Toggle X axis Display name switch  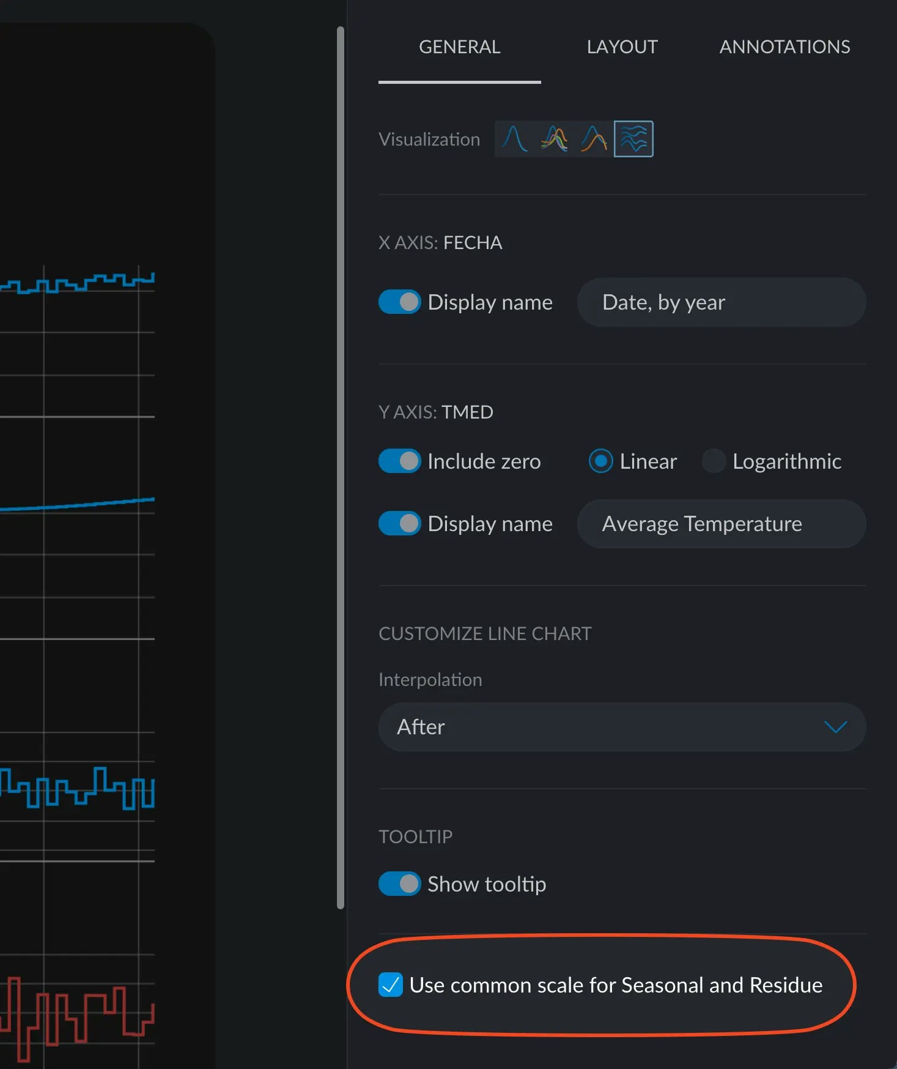(x=399, y=302)
